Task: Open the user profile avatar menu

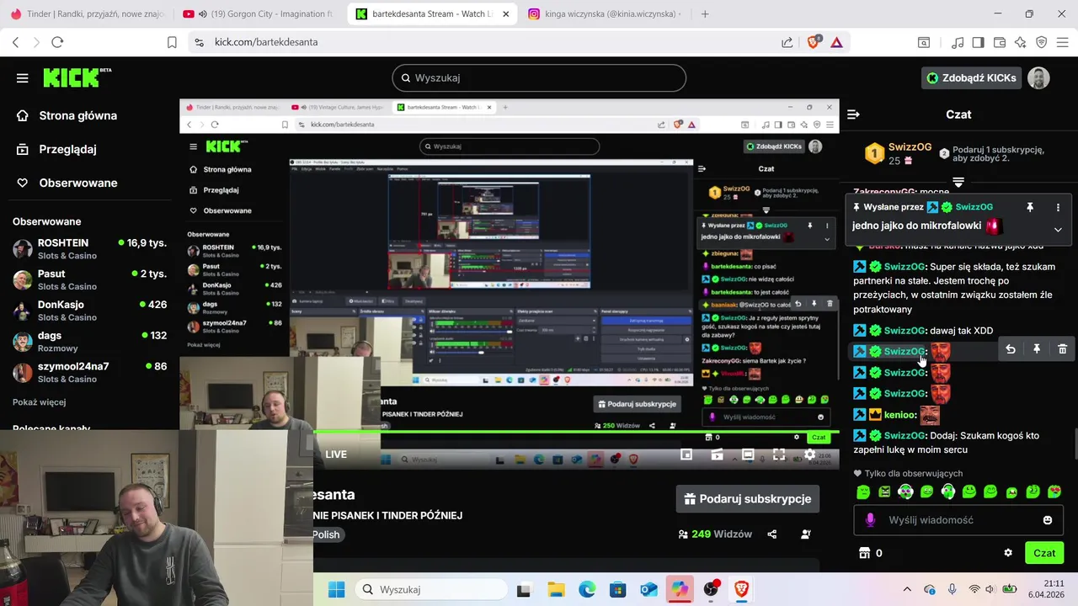Action: tap(1038, 77)
